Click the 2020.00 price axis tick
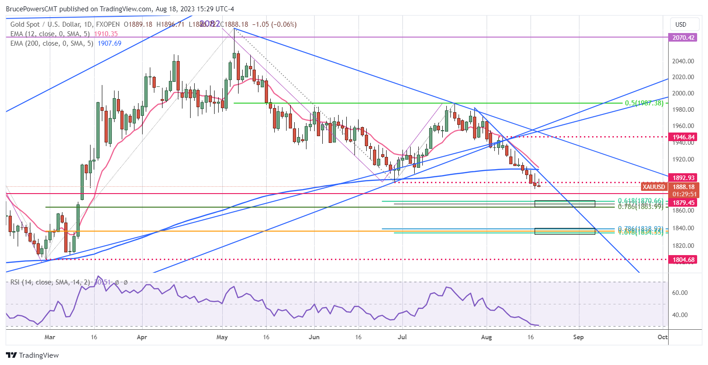The height and width of the screenshot is (365, 708). pos(682,77)
